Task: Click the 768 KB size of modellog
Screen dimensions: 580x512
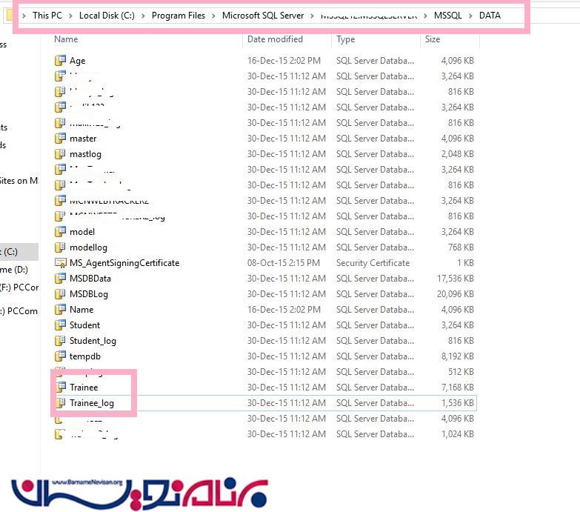Action: coord(461,247)
